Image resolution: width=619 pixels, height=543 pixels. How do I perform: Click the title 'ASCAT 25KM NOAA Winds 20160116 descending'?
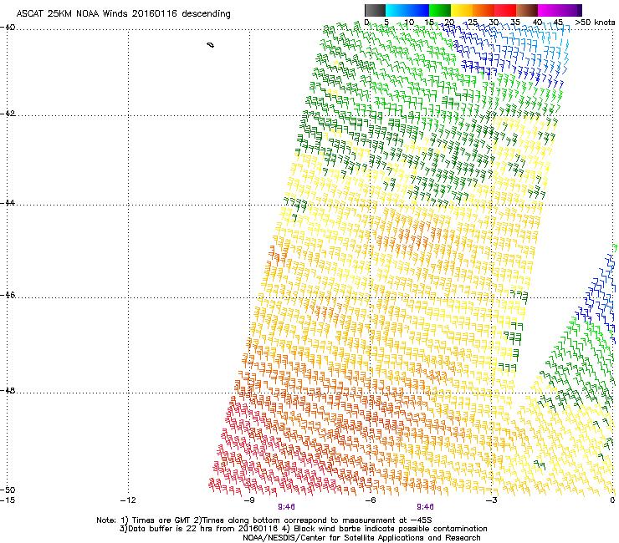point(123,13)
